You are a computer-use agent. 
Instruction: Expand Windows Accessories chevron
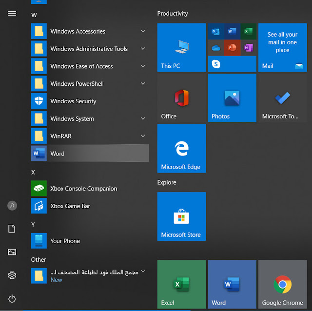click(143, 31)
